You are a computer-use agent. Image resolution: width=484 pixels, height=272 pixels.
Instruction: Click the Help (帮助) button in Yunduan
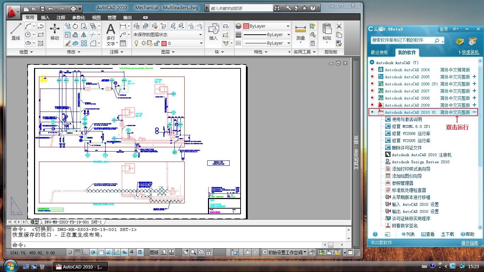[467, 234]
